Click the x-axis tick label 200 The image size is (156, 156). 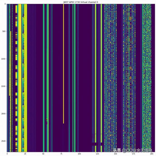(151, 154)
